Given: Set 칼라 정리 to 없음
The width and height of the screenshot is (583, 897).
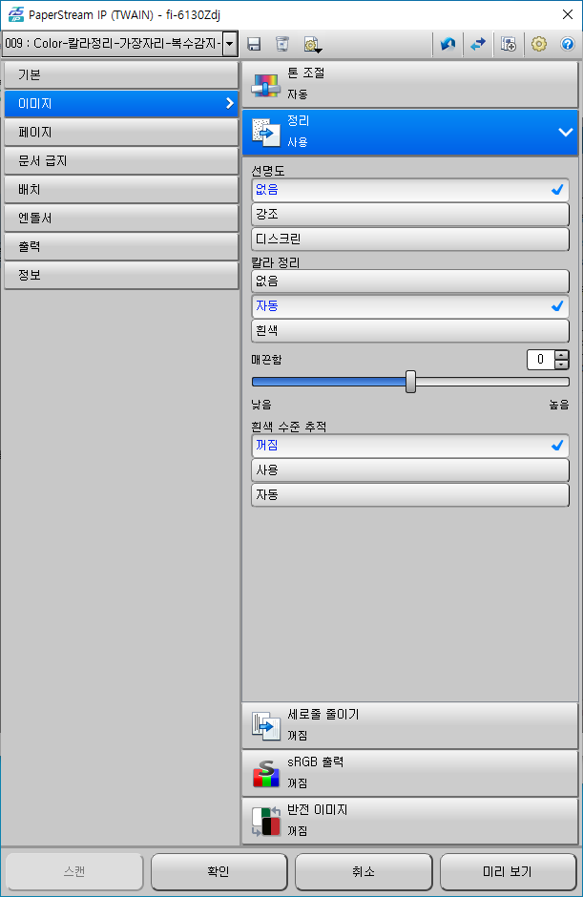Looking at the screenshot, I should (410, 282).
